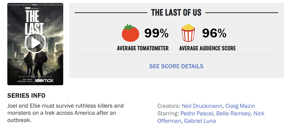Click the Average Audience Score label
This screenshot has width=287, height=131.
pyautogui.click(x=207, y=48)
